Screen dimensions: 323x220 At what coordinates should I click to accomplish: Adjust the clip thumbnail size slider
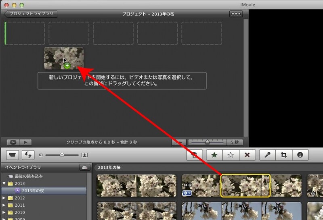coord(62,155)
